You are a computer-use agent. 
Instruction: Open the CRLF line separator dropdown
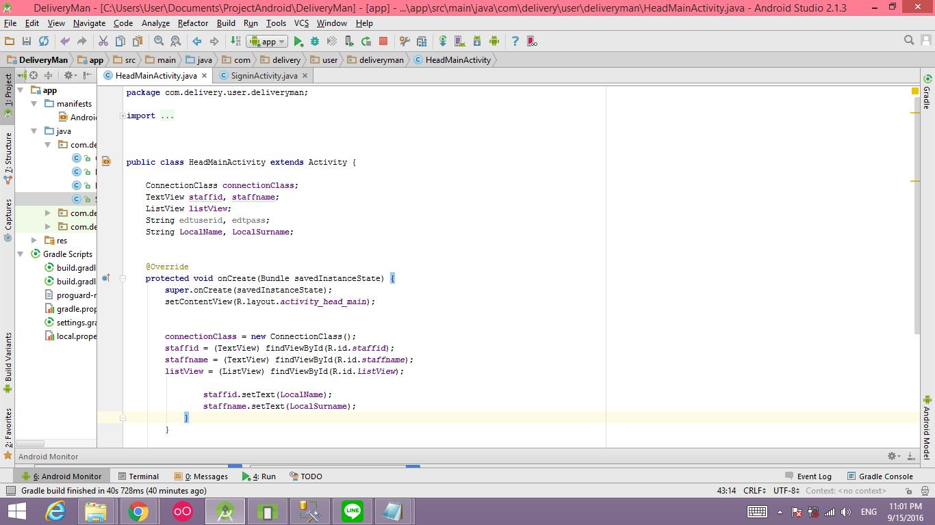pos(754,491)
